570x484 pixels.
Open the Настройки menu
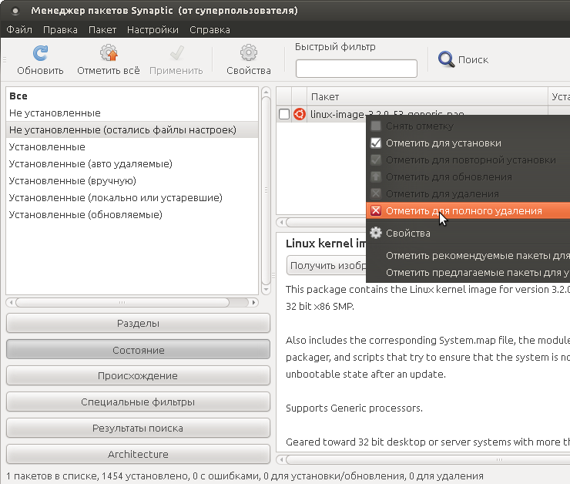click(153, 30)
